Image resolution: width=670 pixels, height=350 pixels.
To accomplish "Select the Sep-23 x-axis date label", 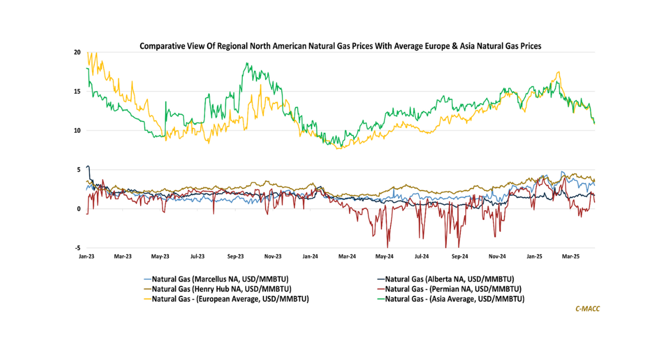I will (236, 257).
